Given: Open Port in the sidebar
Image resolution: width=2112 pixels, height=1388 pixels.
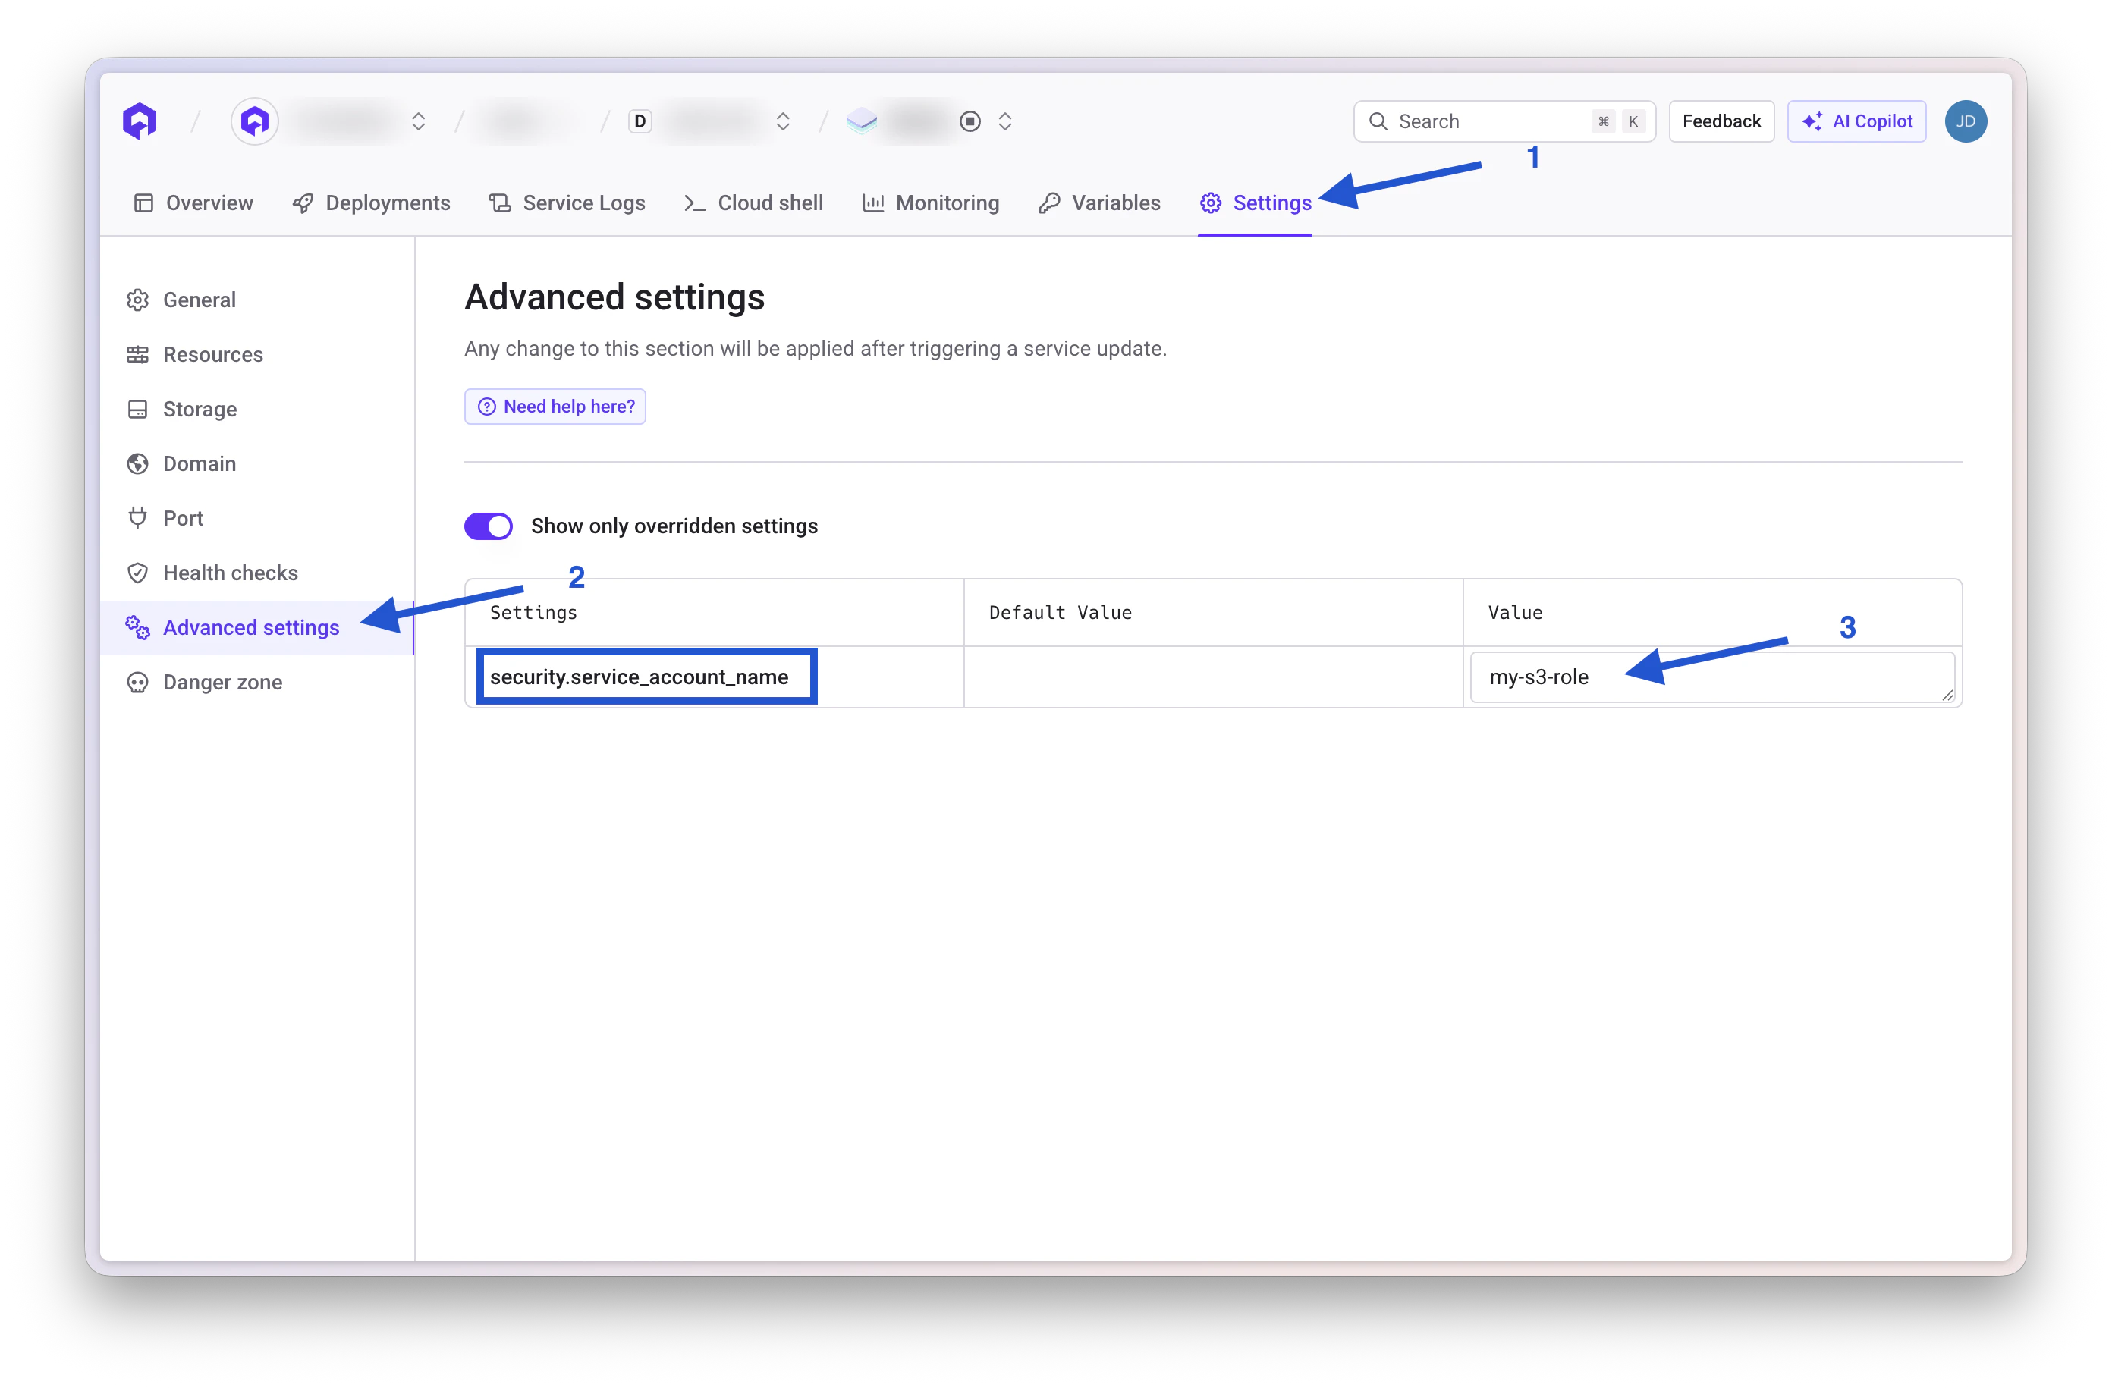Looking at the screenshot, I should [x=256, y=518].
